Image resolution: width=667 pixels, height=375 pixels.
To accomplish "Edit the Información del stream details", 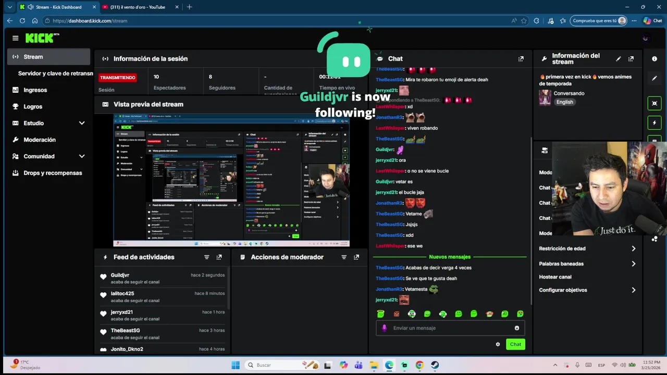I will point(619,59).
